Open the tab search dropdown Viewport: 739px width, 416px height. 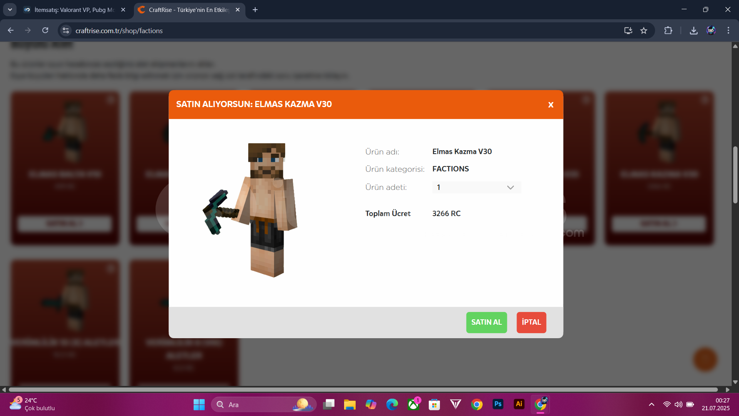point(10,10)
